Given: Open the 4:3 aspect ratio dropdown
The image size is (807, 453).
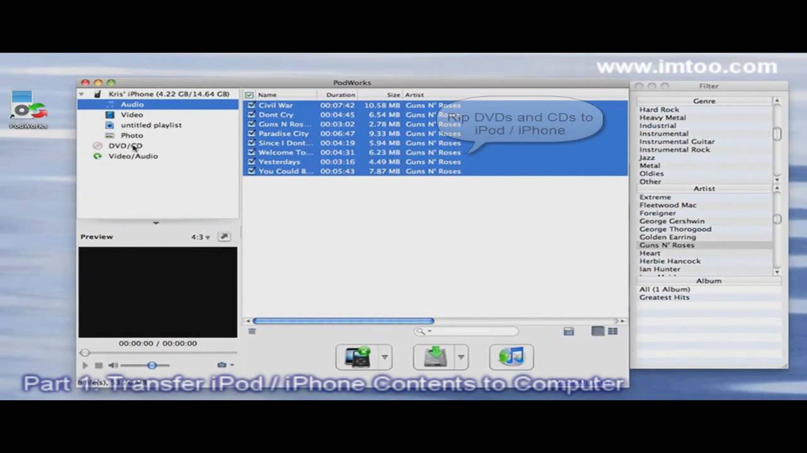Looking at the screenshot, I should [200, 237].
